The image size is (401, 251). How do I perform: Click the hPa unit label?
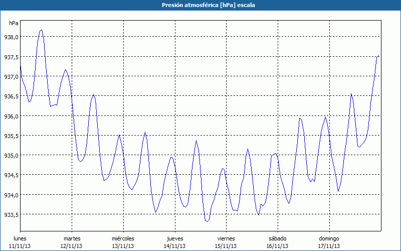(x=13, y=23)
